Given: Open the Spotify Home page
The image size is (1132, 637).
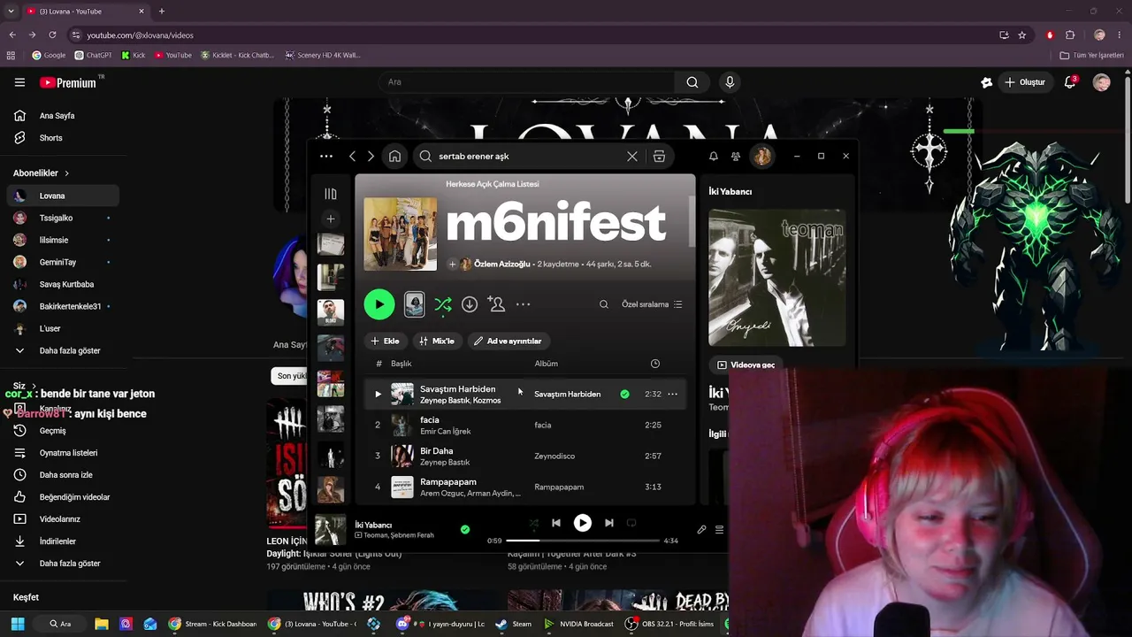Looking at the screenshot, I should click(394, 157).
